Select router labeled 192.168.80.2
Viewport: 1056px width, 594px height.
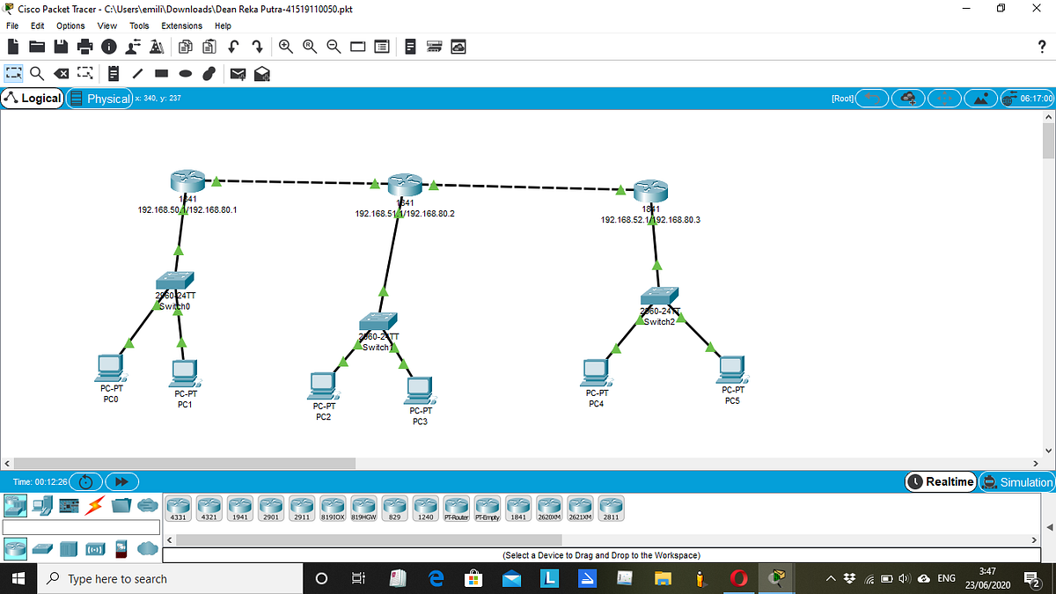coord(404,187)
